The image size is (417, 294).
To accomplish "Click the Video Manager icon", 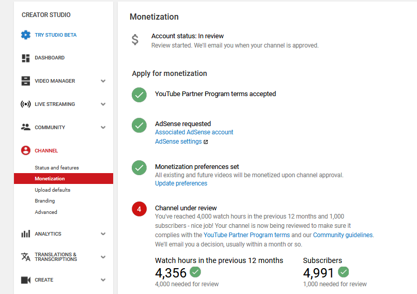I will tap(26, 81).
